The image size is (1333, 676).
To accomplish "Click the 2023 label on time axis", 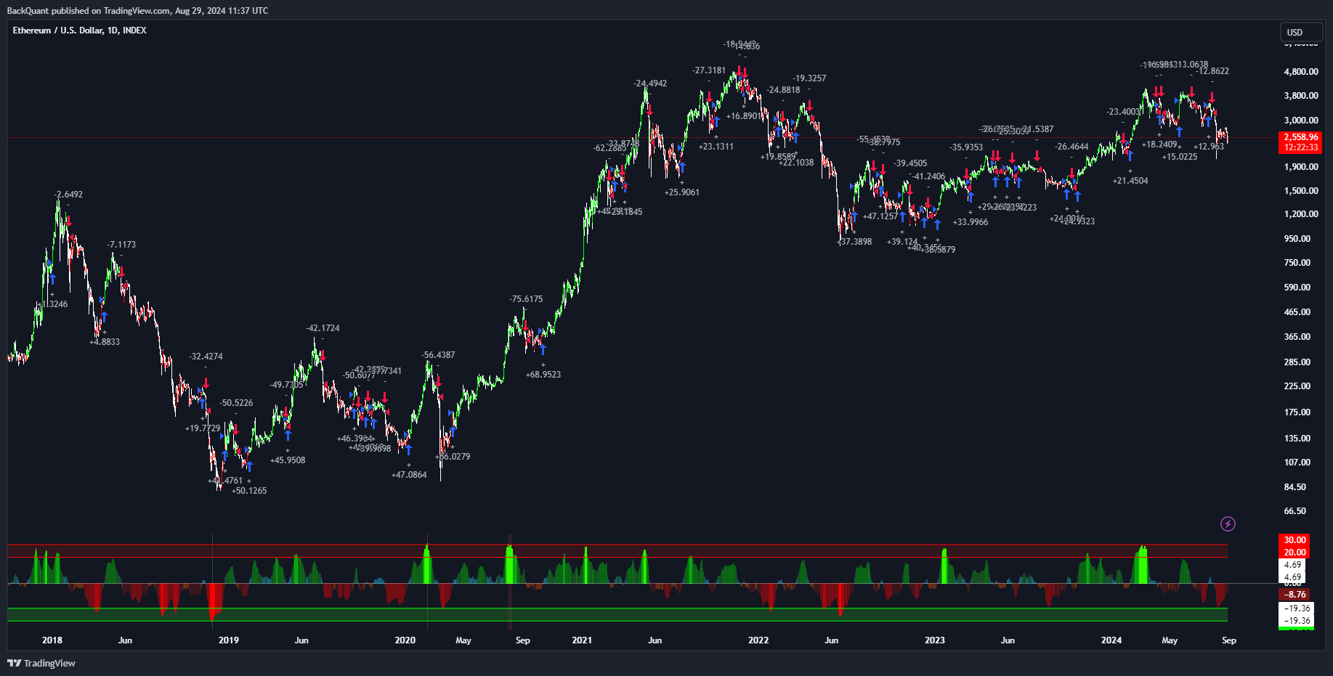I will 935,640.
